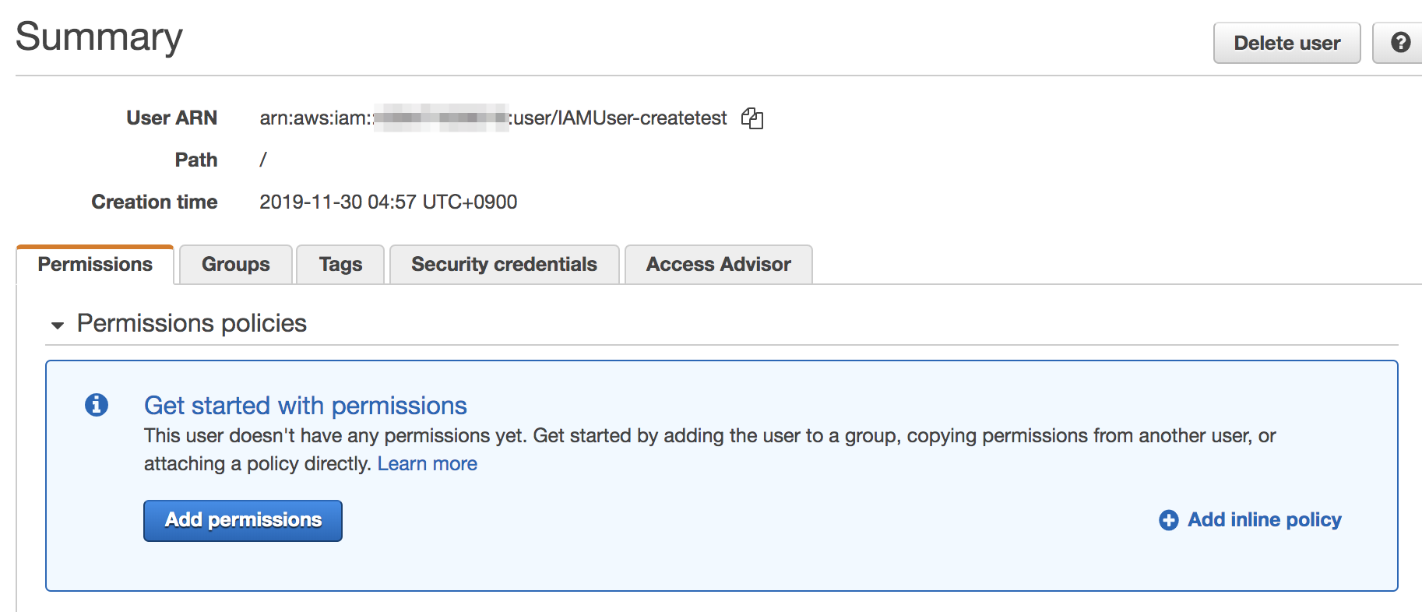Select the Access Advisor tab
This screenshot has width=1422, height=612.
[718, 265]
